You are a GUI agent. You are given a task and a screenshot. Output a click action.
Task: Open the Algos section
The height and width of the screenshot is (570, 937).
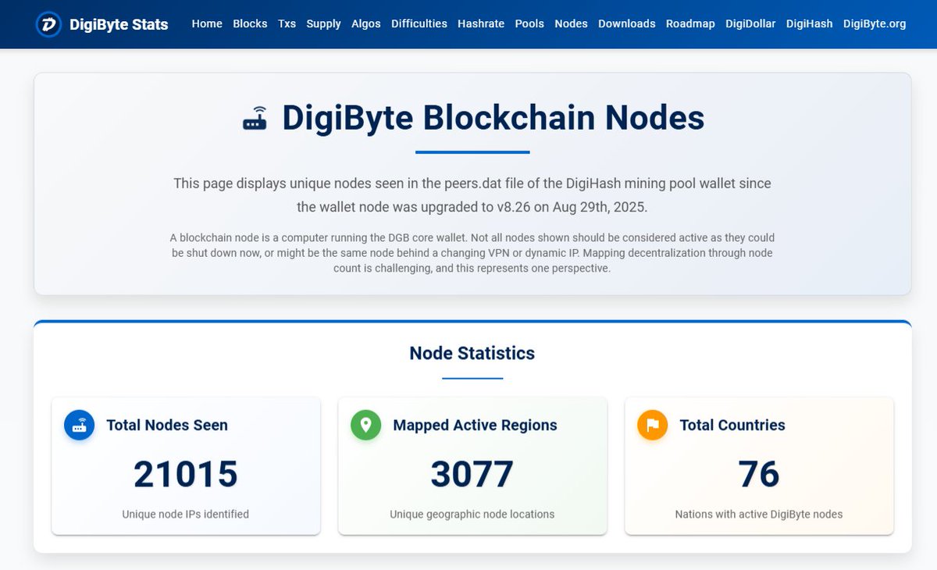click(x=365, y=23)
